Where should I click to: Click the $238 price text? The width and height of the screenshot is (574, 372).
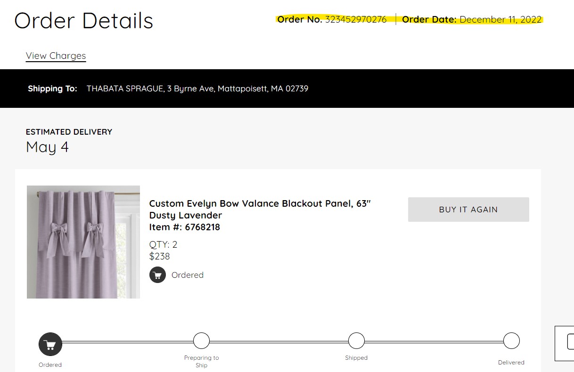[x=159, y=256]
